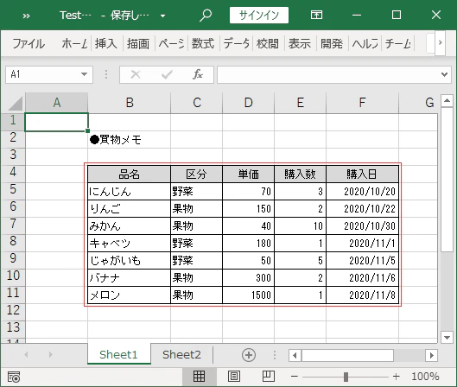Open ribbon display options icon
The image size is (457, 387).
tap(316, 15)
